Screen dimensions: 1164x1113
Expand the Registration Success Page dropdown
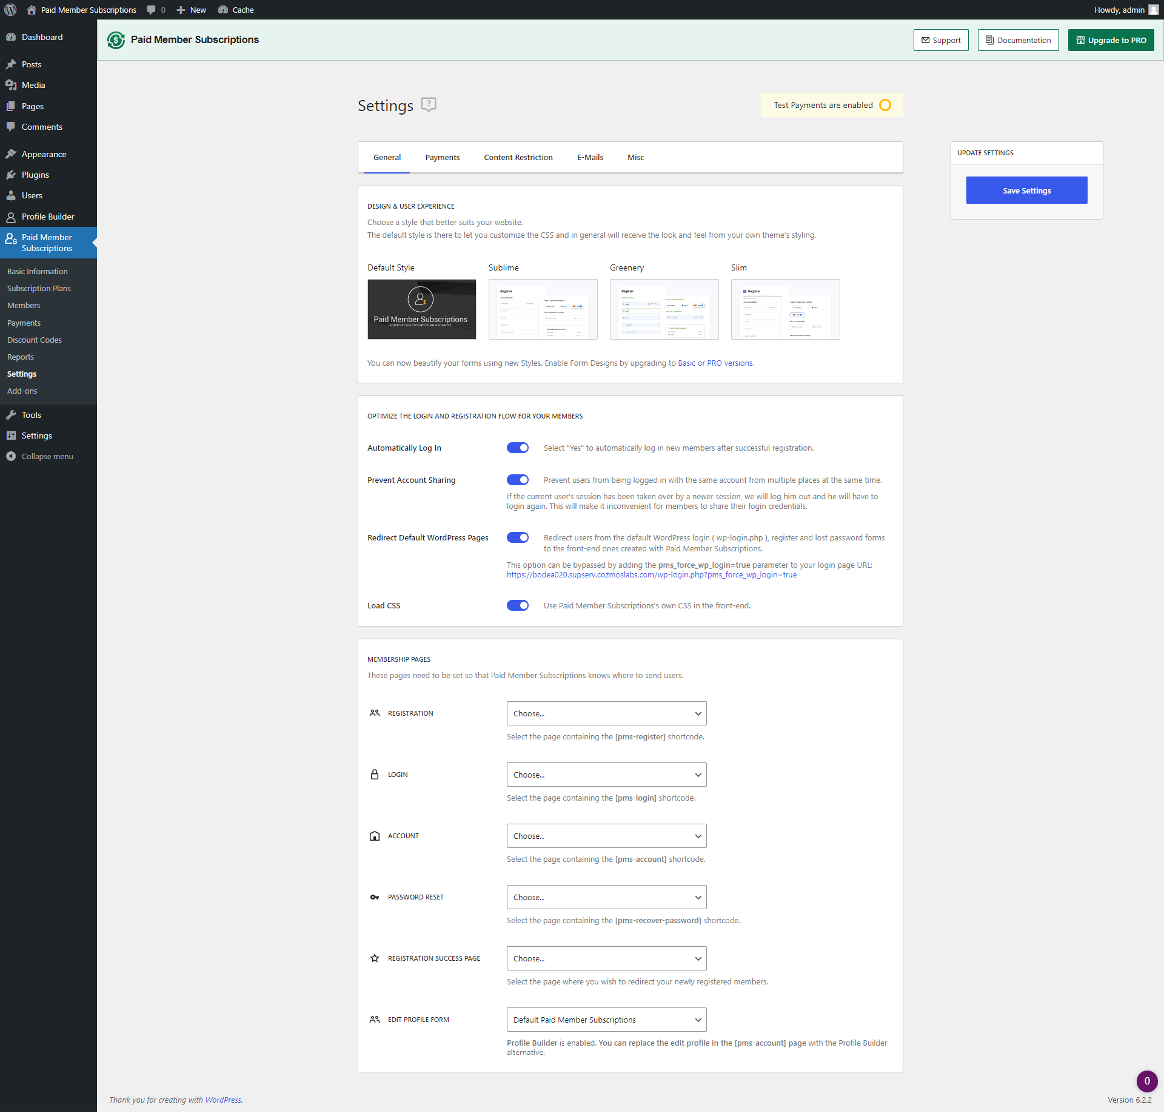click(x=607, y=958)
